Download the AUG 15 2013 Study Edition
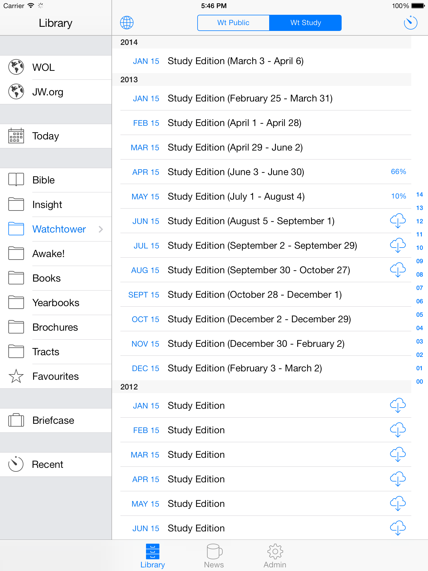This screenshot has width=428, height=571. 398,270
